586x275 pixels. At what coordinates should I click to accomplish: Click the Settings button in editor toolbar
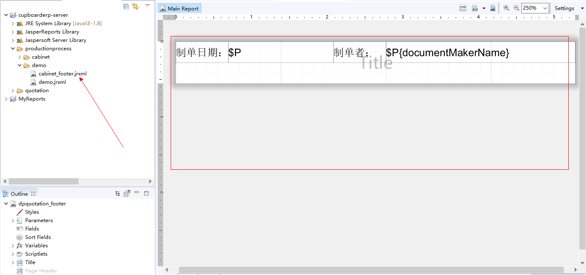pos(564,8)
